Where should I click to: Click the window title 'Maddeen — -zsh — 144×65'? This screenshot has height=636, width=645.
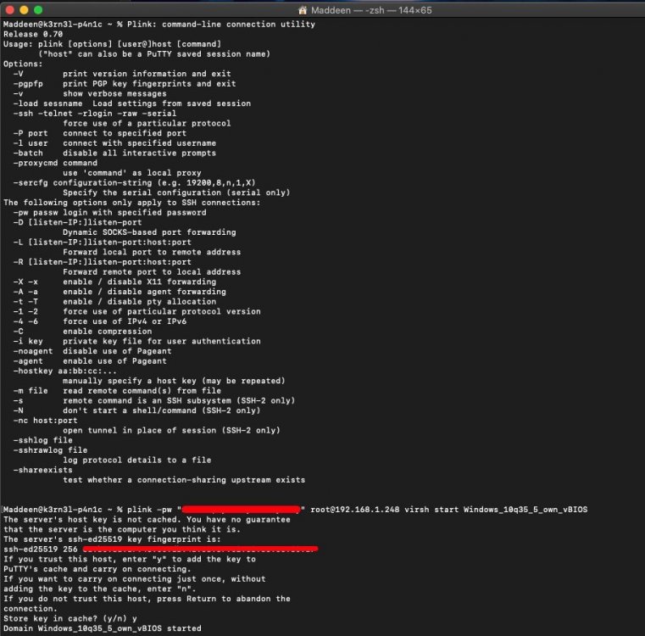point(371,10)
